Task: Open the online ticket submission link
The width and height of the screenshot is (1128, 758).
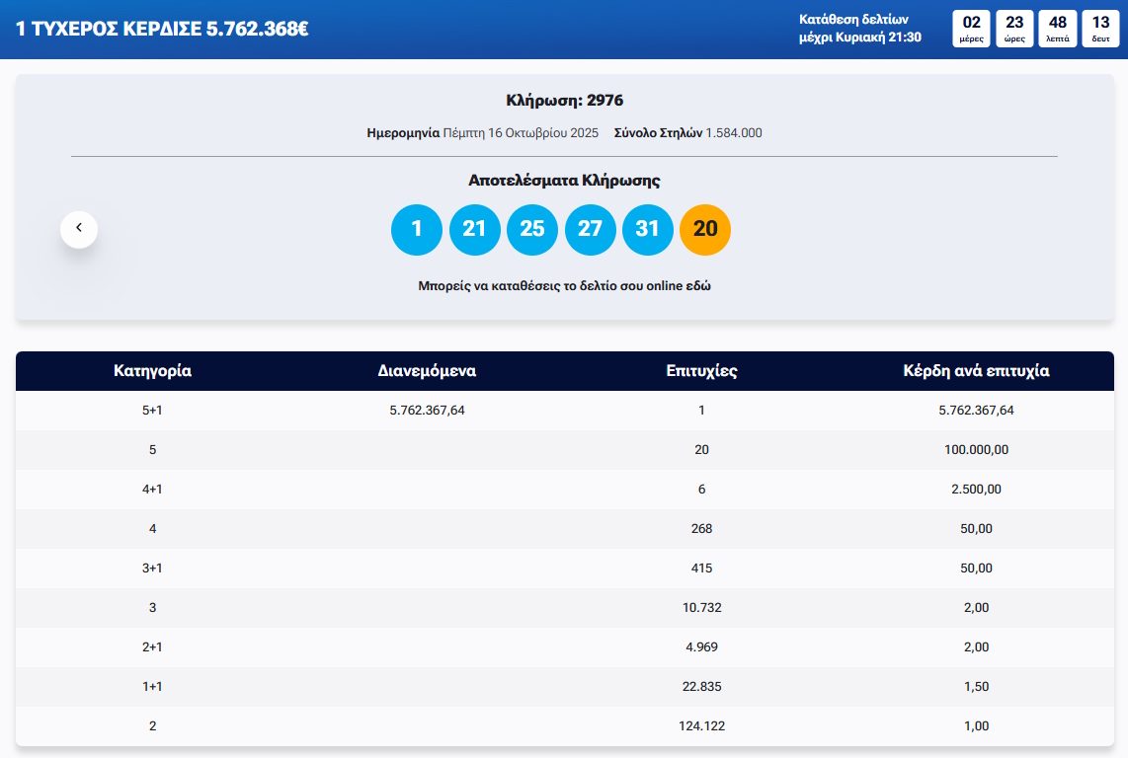Action: (564, 286)
